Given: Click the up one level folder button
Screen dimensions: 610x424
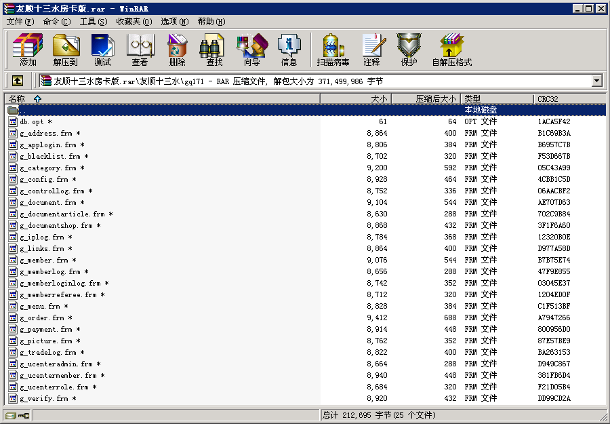Looking at the screenshot, I should pyautogui.click(x=18, y=81).
